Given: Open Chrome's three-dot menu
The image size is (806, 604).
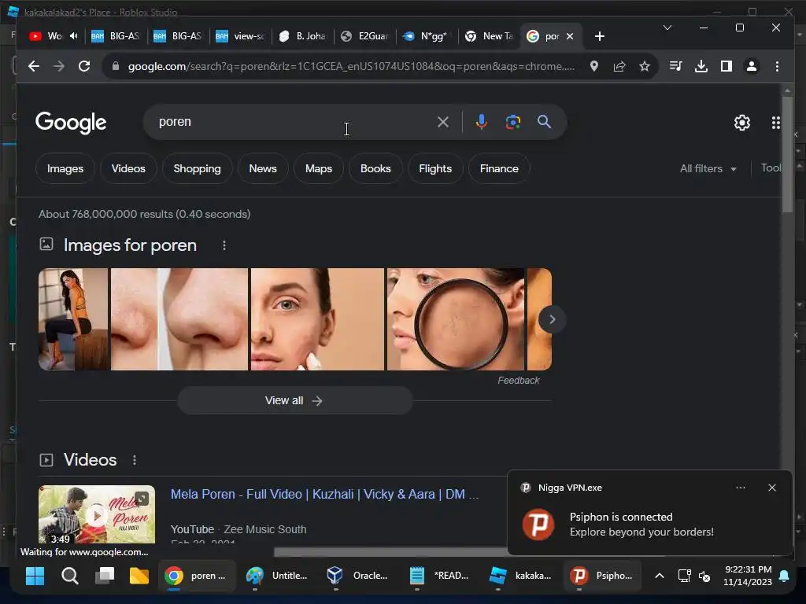Looking at the screenshot, I should (x=777, y=66).
